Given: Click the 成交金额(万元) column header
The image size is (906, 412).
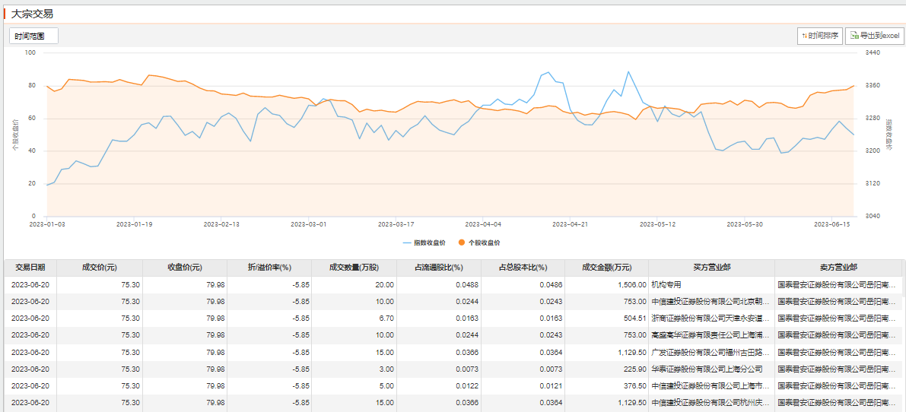Looking at the screenshot, I should pos(607,268).
